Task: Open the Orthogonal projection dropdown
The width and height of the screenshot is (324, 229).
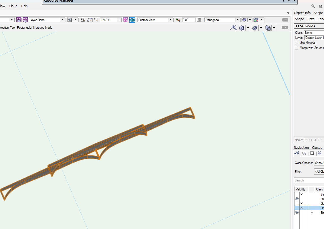Action: [x=237, y=20]
